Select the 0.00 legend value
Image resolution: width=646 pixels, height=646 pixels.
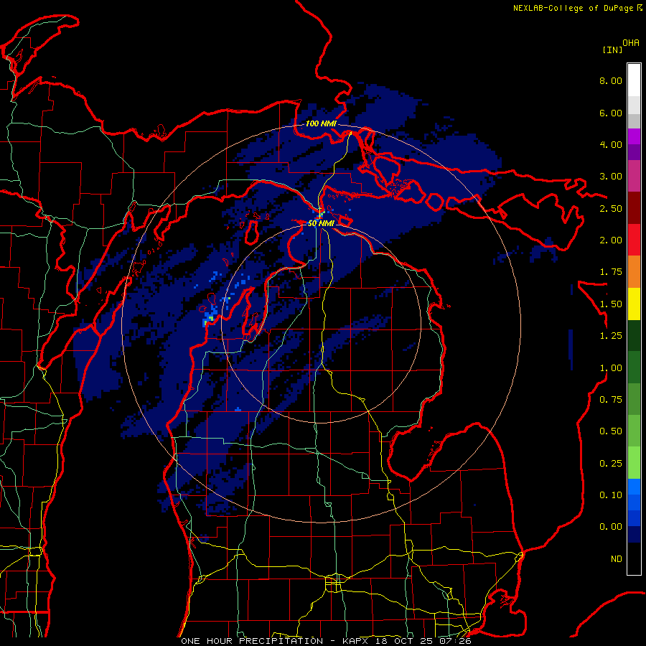(611, 527)
